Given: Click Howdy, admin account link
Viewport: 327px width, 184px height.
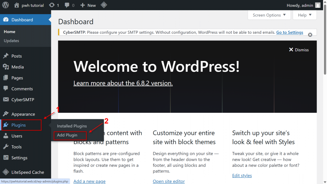Looking at the screenshot, I should (300, 5).
